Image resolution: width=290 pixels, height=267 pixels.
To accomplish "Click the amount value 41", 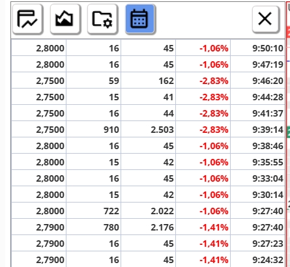I will [x=169, y=97].
